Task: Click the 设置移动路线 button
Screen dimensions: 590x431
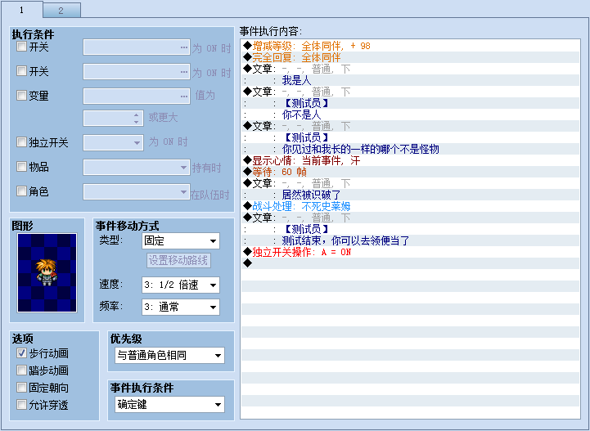Action: pyautogui.click(x=178, y=260)
